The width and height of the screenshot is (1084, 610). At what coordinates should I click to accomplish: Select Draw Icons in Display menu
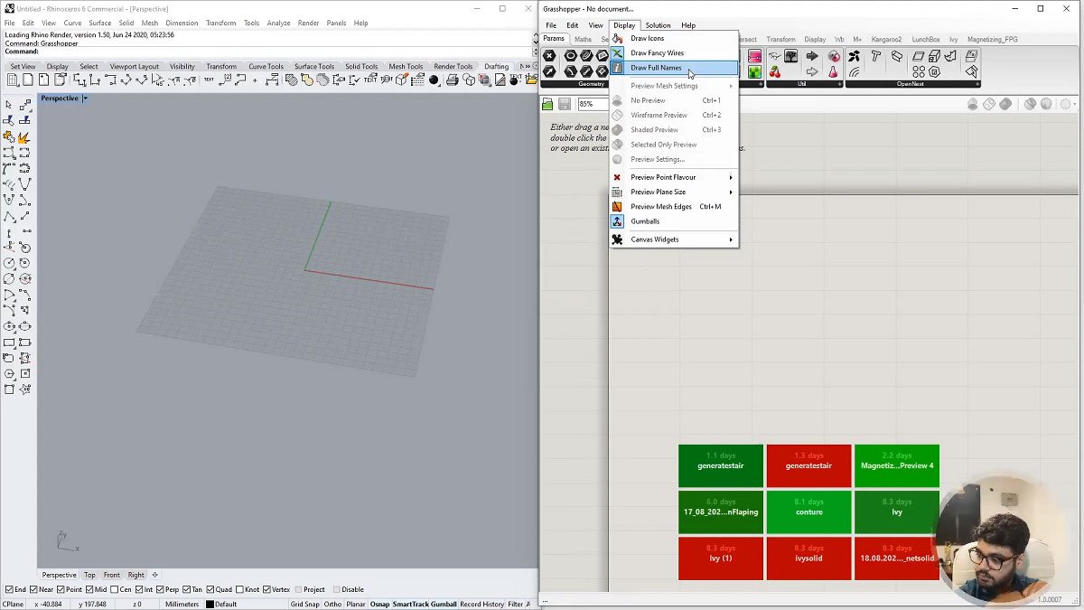click(x=647, y=39)
